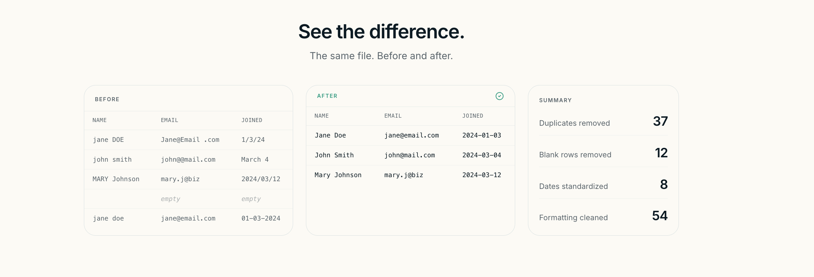The width and height of the screenshot is (814, 277).
Task: Click the 'See the difference.' heading
Action: (x=381, y=32)
